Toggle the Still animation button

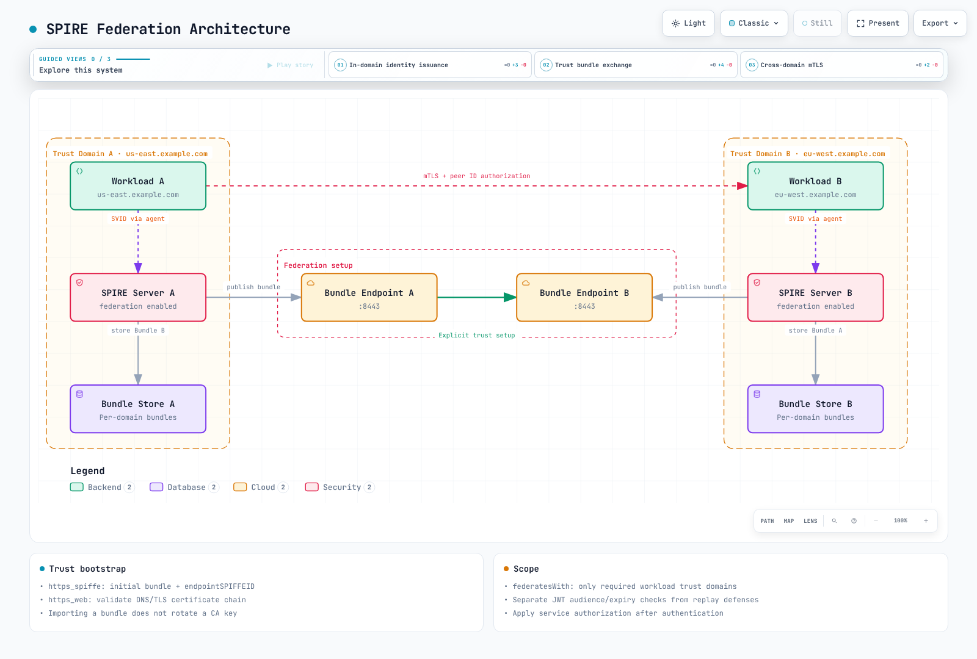[818, 23]
